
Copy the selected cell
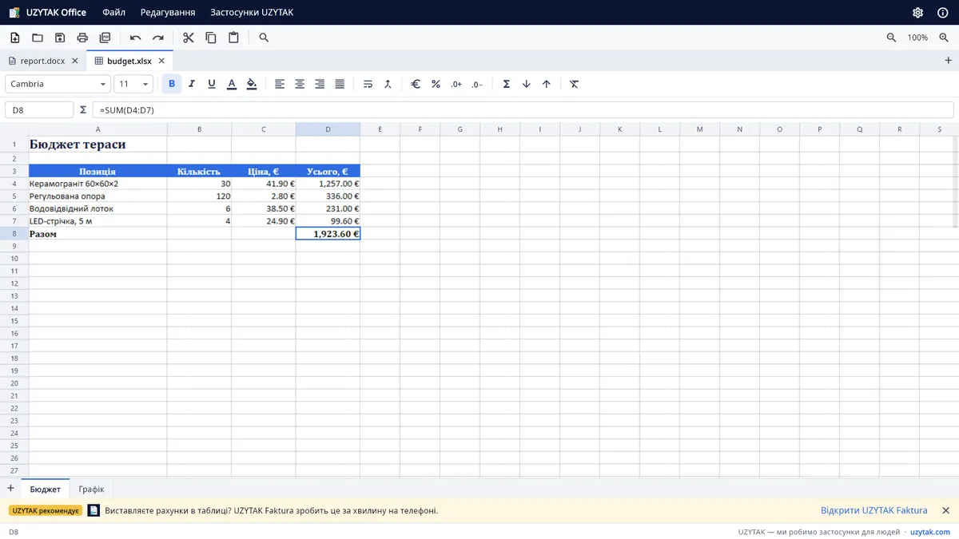[x=211, y=38]
